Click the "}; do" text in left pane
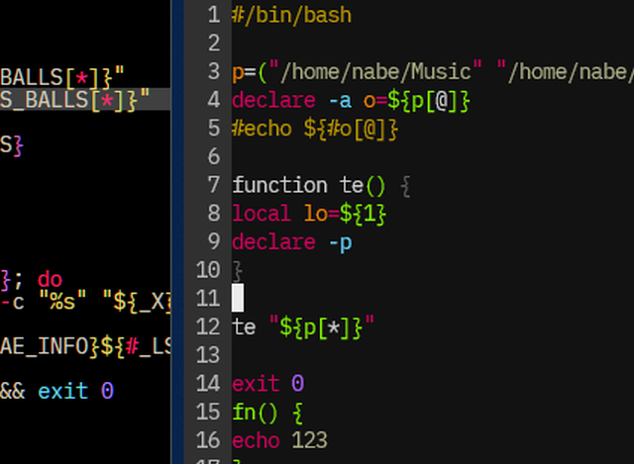634x464 pixels. (30, 279)
